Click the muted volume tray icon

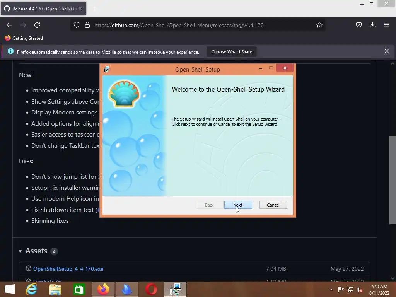tap(360, 290)
